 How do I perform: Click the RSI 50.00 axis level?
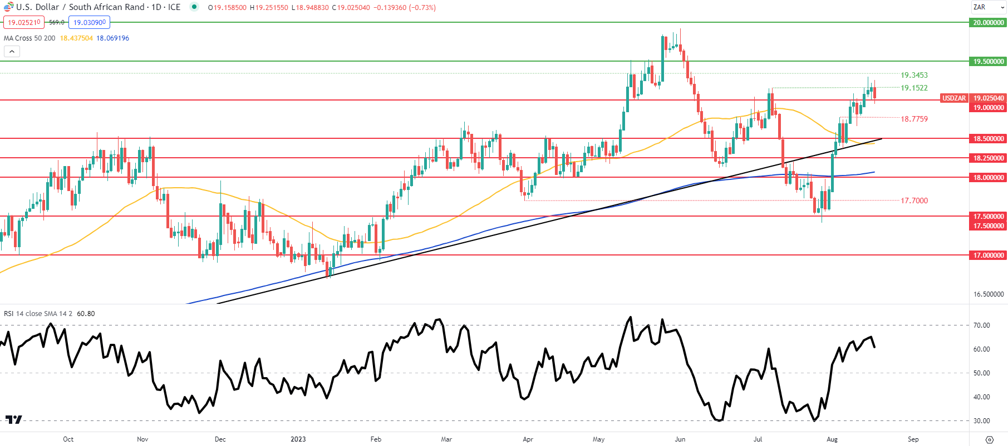981,373
